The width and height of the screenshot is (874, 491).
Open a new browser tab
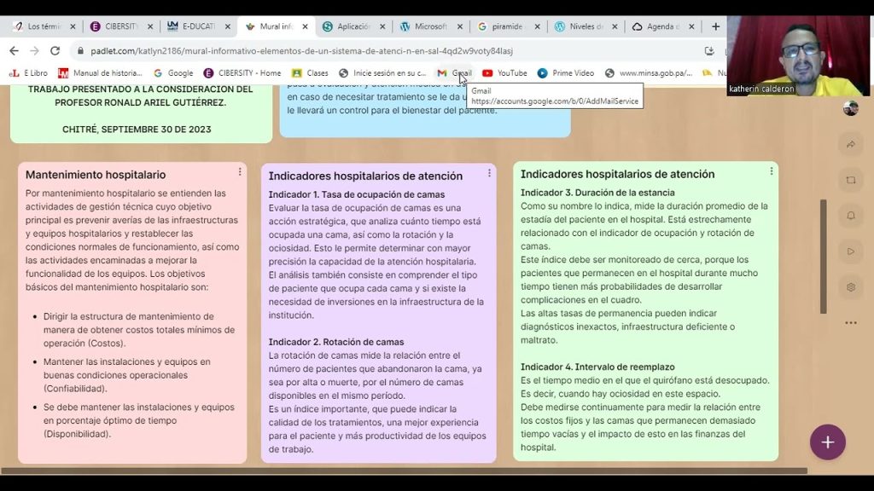tap(716, 26)
